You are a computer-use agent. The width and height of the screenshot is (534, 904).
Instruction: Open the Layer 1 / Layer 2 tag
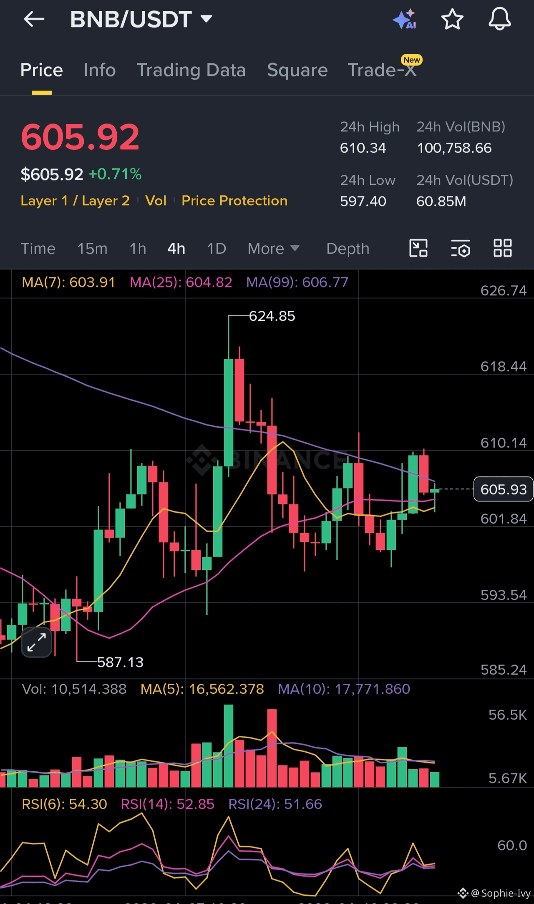click(75, 201)
